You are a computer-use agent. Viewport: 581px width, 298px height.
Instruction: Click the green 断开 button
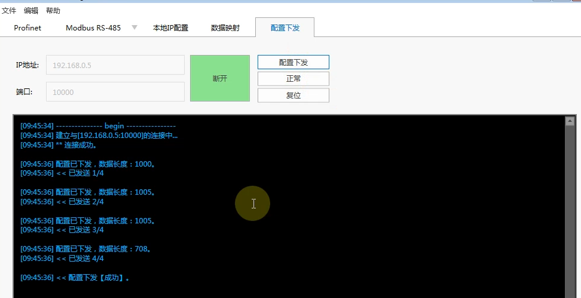pyautogui.click(x=220, y=78)
